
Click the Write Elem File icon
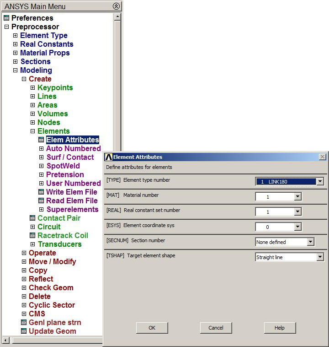41,192
